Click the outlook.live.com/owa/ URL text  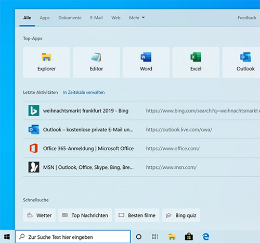coord(179,130)
